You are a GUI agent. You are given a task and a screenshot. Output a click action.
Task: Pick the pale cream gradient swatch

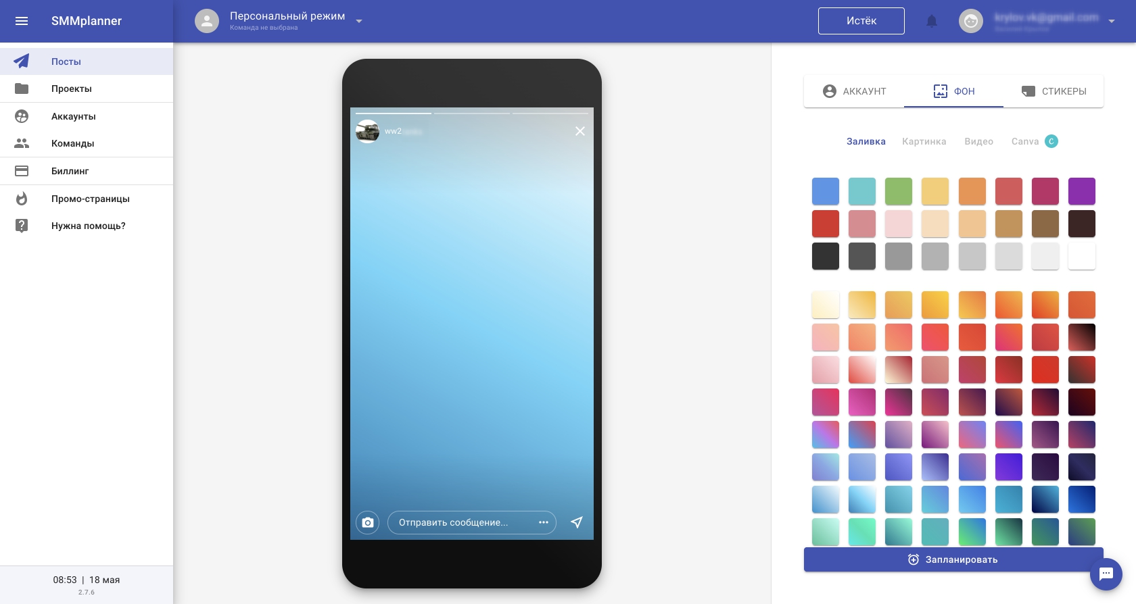826,305
